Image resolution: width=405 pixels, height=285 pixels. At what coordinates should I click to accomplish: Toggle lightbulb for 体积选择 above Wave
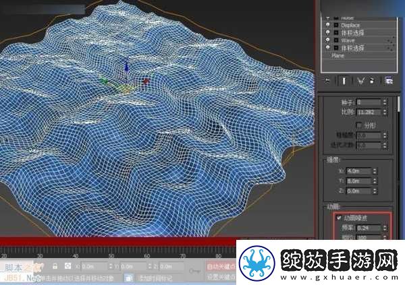click(328, 32)
